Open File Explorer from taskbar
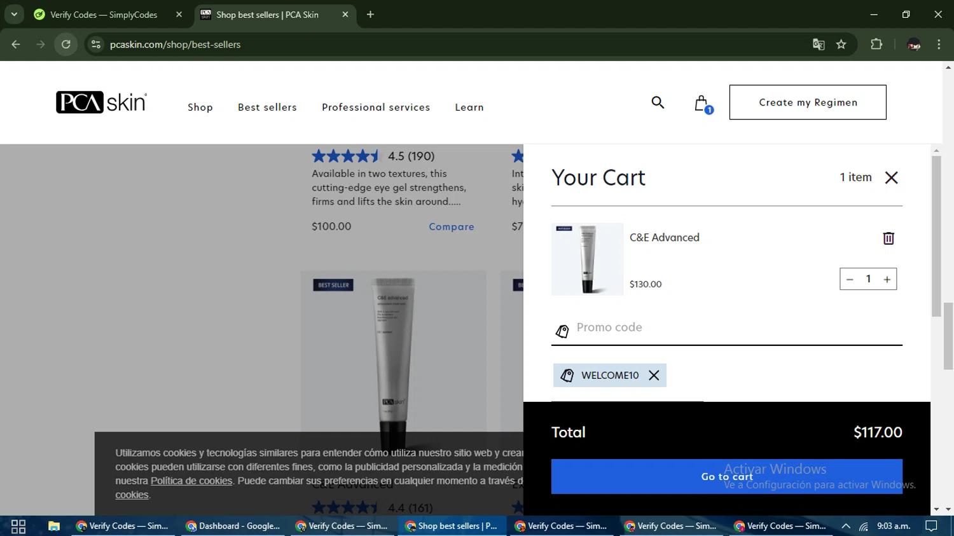Screen dimensions: 954x536 [x=54, y=526]
